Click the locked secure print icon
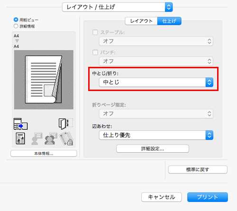The height and width of the screenshot is (211, 237). coord(66,138)
